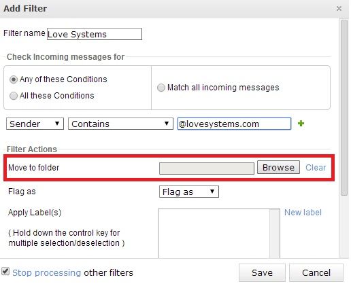Open the New label link
The height and width of the screenshot is (288, 351).
(x=303, y=213)
